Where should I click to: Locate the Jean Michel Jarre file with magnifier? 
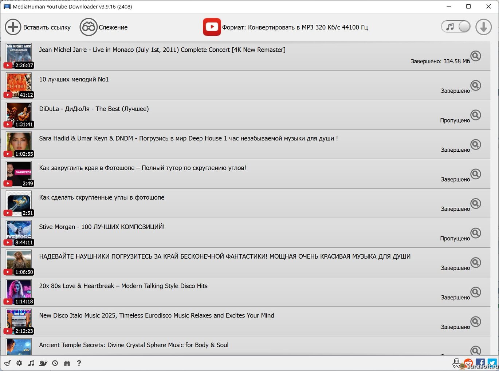point(476,56)
